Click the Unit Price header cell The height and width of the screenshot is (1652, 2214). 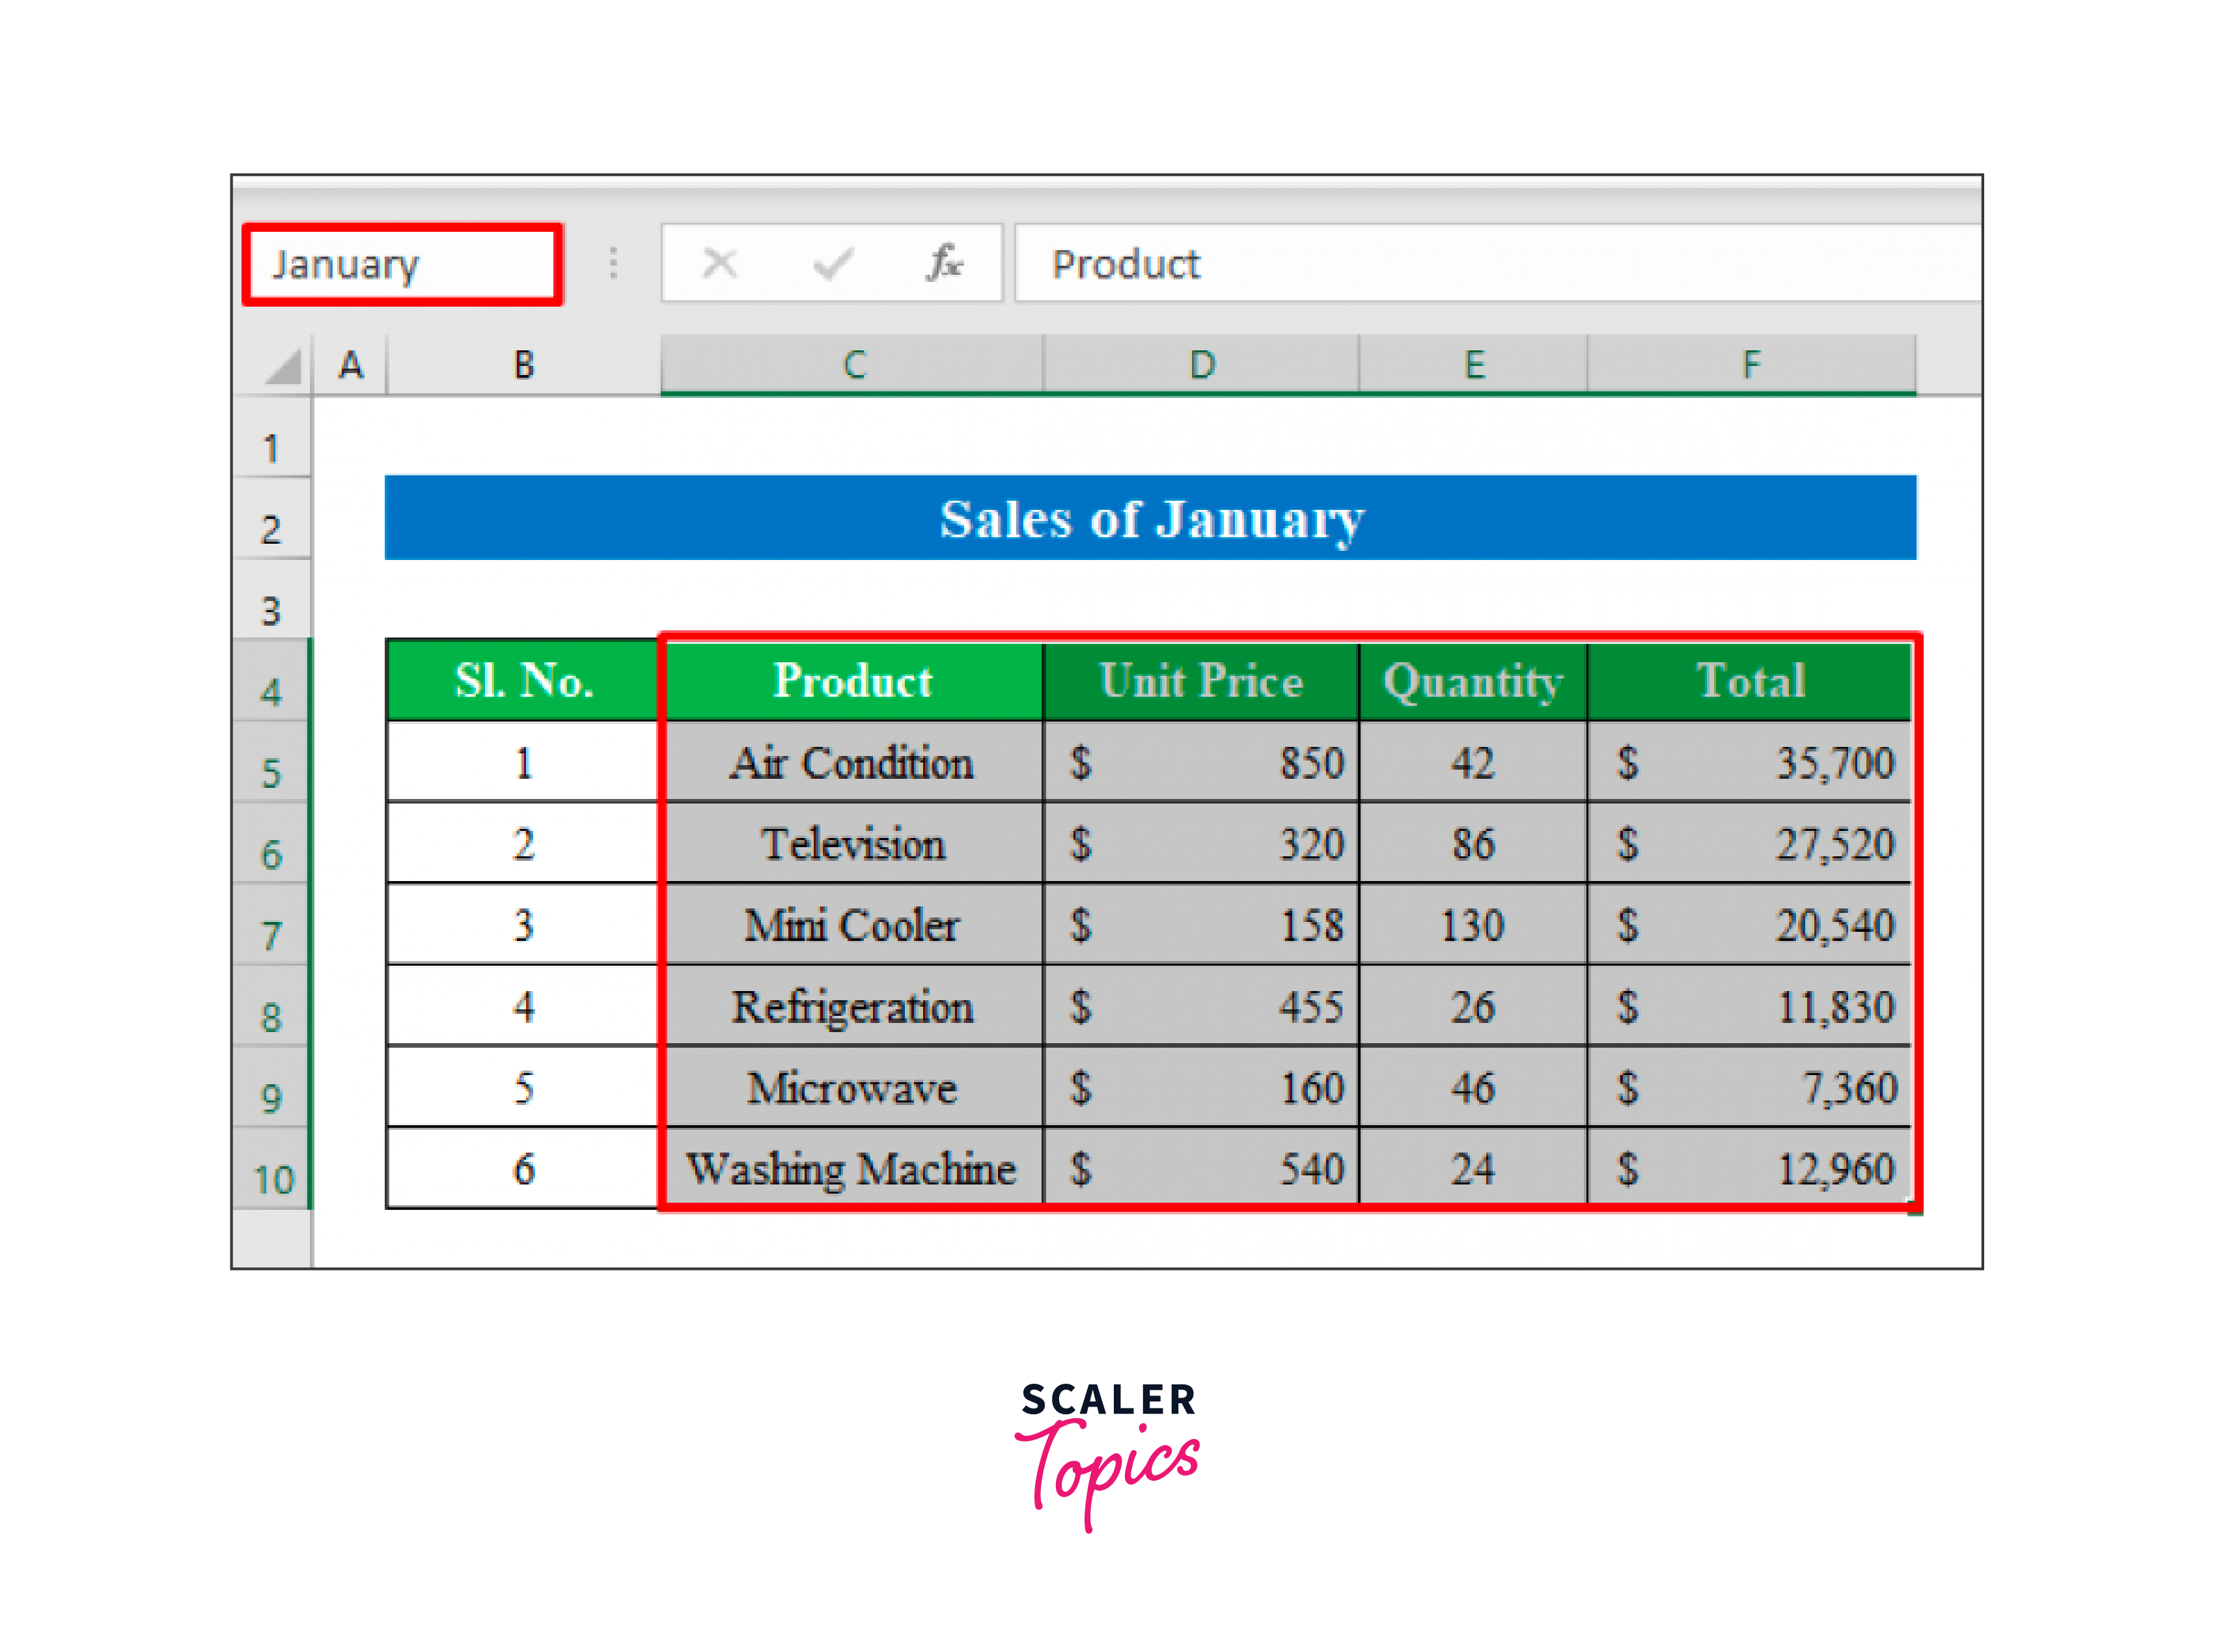tap(1200, 681)
